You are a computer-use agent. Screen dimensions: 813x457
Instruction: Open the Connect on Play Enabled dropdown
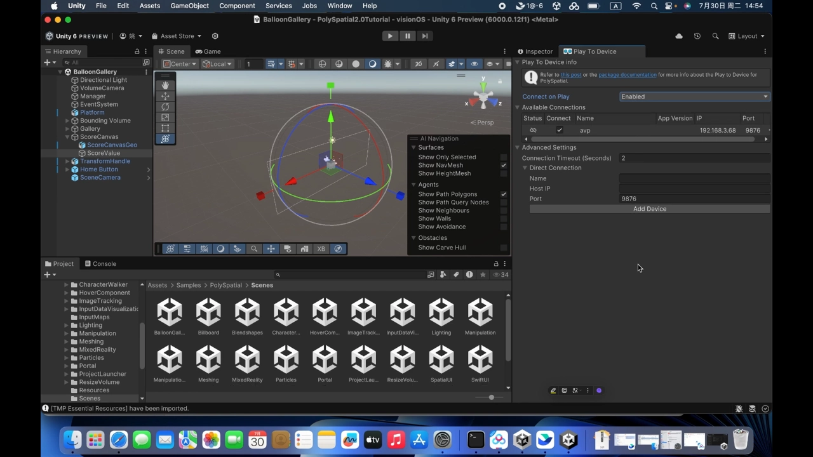point(695,96)
